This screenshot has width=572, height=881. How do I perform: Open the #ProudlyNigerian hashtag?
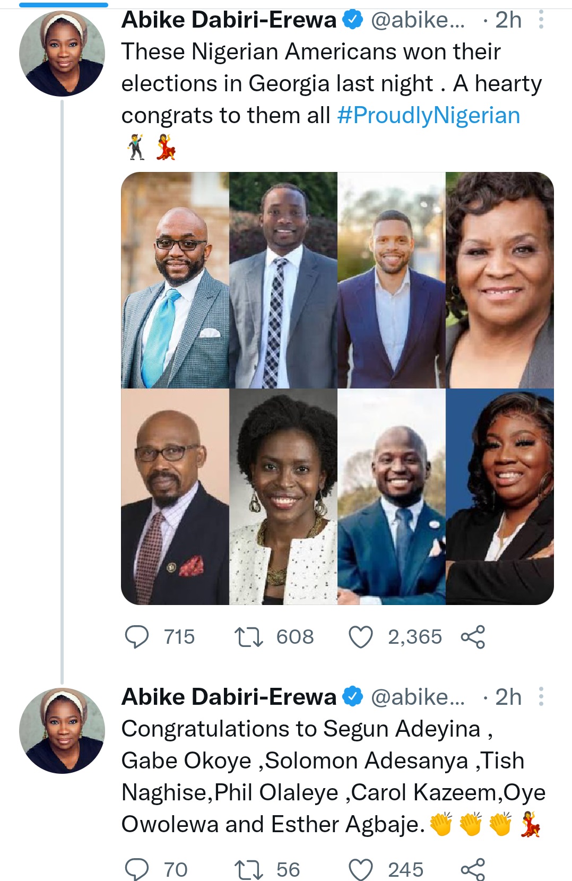[x=428, y=116]
